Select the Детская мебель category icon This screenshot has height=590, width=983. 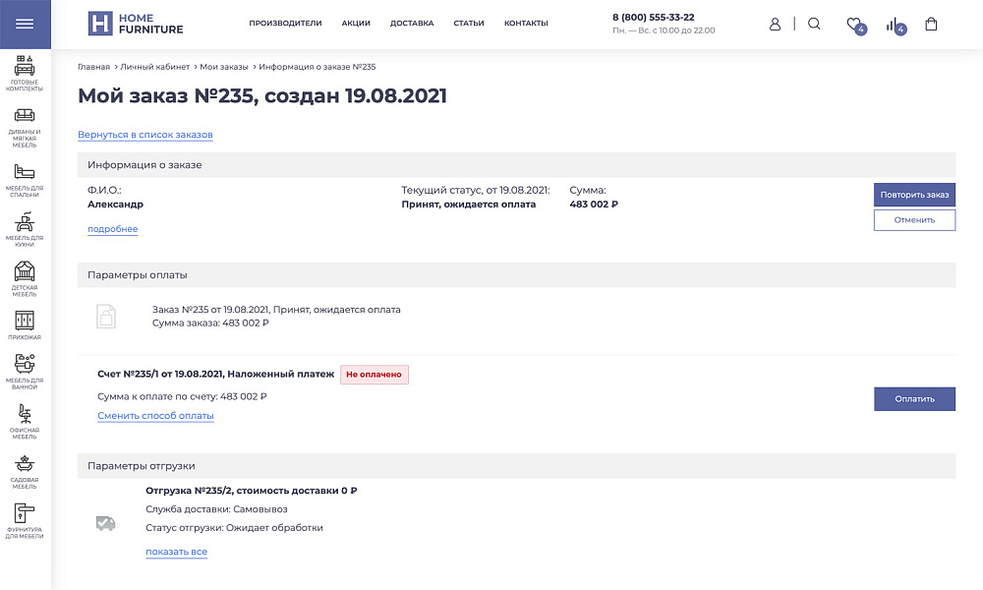[25, 270]
